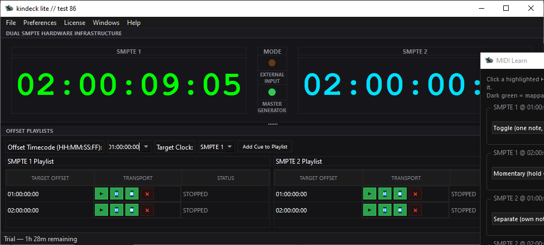544x245 pixels.
Task: Click SMPTE 1 Playlist STATUS column header
Action: pyautogui.click(x=225, y=178)
